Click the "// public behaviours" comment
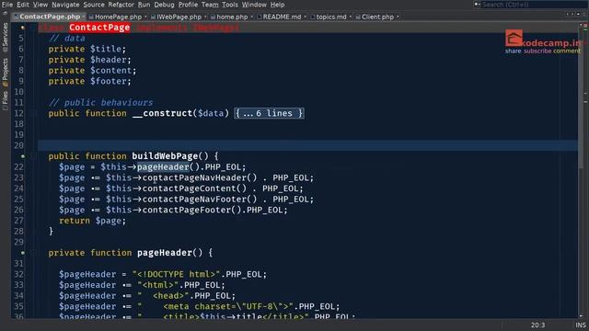This screenshot has height=331, width=589. point(100,102)
